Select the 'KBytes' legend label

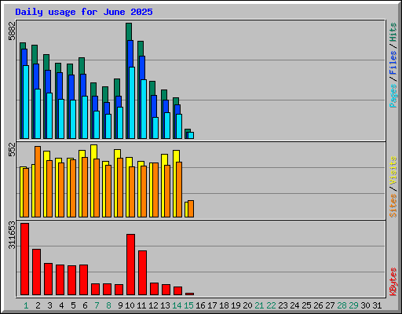tap(393, 282)
